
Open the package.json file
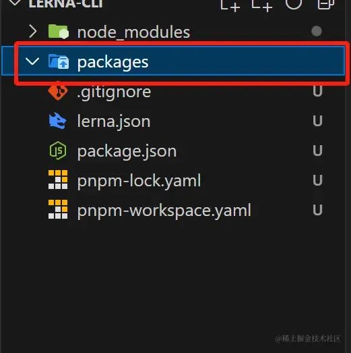click(x=127, y=151)
